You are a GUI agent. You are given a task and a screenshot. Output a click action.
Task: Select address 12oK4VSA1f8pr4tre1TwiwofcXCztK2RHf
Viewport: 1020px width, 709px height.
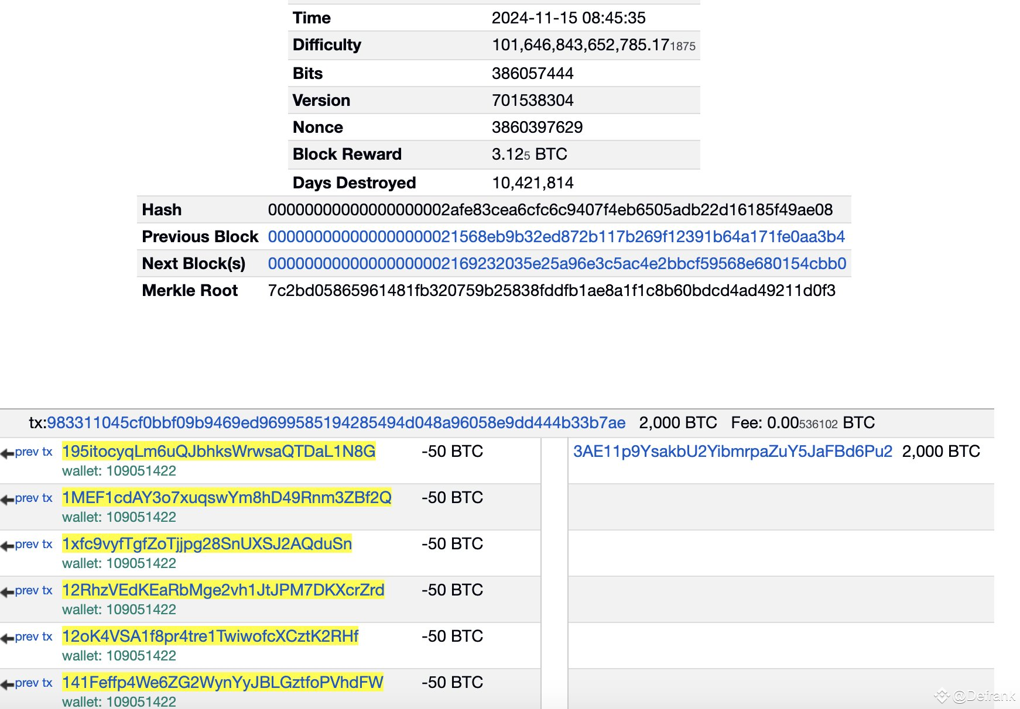211,636
